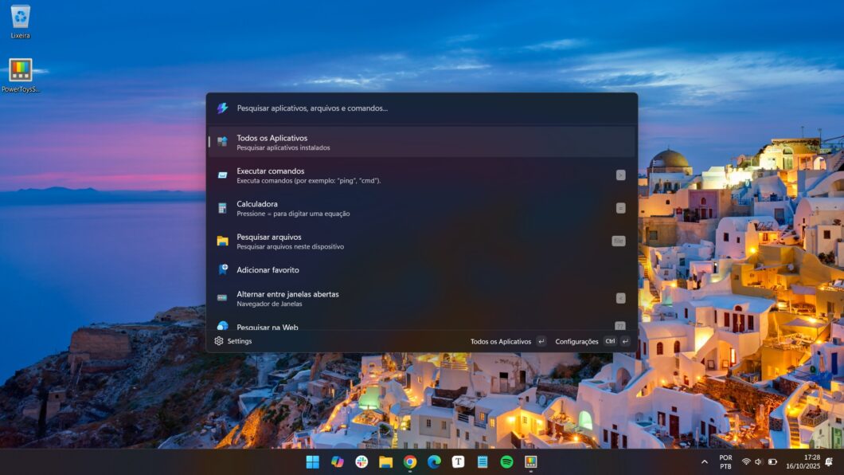Screen dimensions: 844x475
Task: Open Google Chrome from taskbar
Action: [410, 462]
